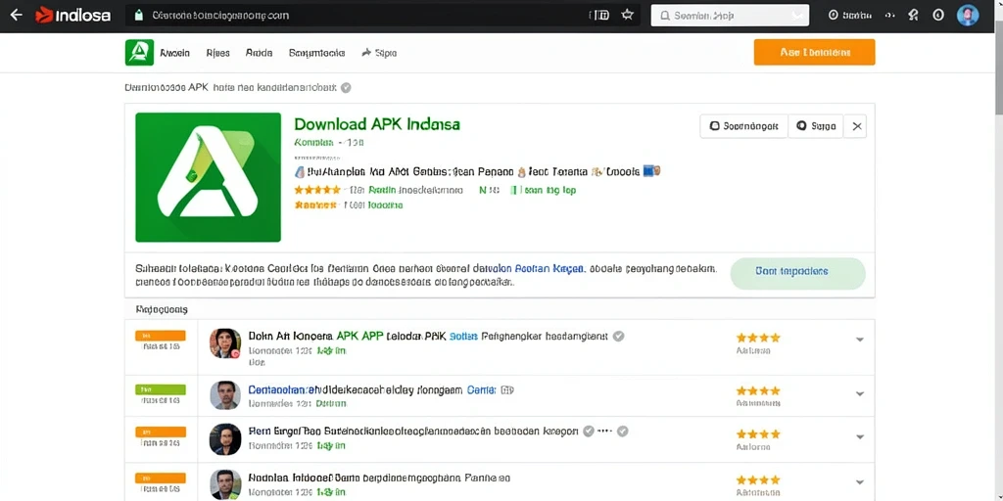Expand the 'Fern Engel' row with its chevron
This screenshot has height=501, width=1003.
[x=860, y=437]
